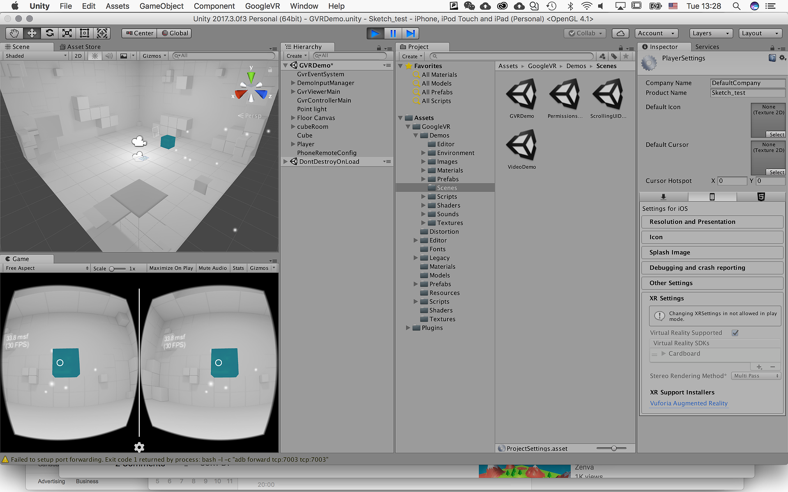Switch to the Asset Store tab
This screenshot has width=788, height=492.
click(x=80, y=47)
